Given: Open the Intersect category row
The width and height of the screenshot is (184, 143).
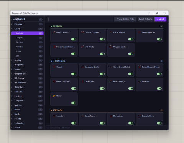Looking at the screenshot, I should [27, 92].
